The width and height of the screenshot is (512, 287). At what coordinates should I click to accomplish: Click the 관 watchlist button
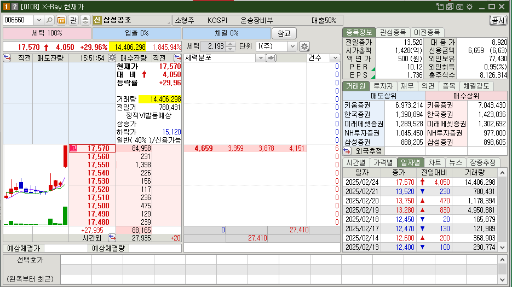coord(73,20)
